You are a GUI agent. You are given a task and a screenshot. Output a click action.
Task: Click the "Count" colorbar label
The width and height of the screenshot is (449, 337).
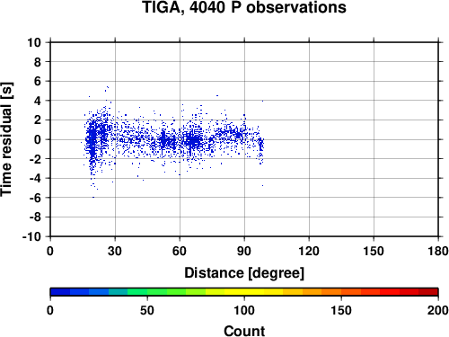tap(244, 331)
